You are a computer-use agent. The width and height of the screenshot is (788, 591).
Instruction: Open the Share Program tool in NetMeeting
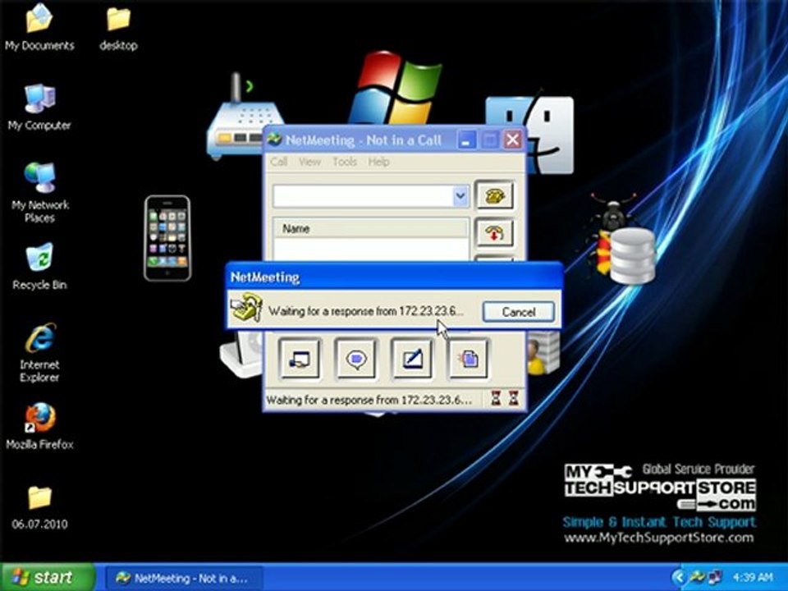[300, 359]
